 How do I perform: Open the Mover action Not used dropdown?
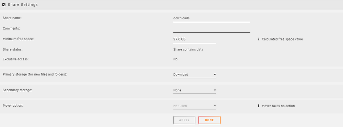click(194, 106)
